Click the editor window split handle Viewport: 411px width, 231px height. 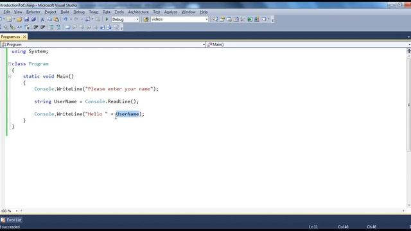[408, 51]
